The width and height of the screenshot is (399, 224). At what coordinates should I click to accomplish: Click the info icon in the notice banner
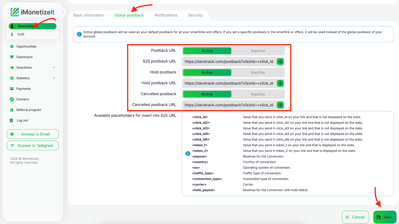click(79, 34)
